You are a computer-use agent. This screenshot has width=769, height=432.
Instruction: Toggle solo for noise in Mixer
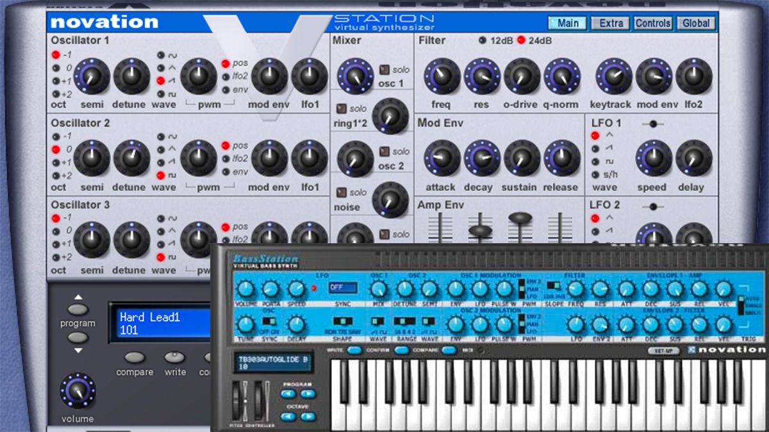(x=342, y=192)
